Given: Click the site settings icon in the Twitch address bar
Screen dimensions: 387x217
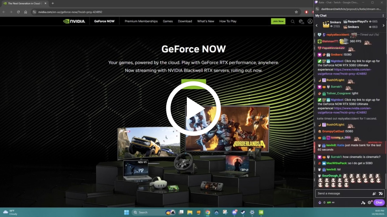Looking at the screenshot, I should coord(317,9).
